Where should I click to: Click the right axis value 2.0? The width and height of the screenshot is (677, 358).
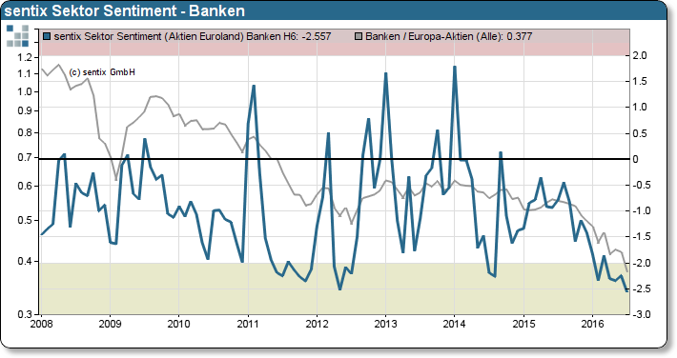coord(641,55)
